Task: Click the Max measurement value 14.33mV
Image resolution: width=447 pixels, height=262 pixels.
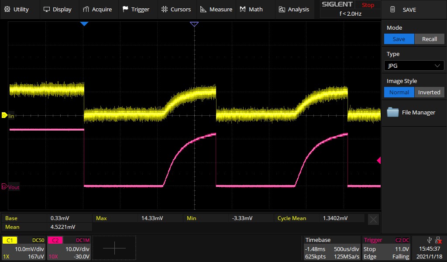Action: click(152, 218)
